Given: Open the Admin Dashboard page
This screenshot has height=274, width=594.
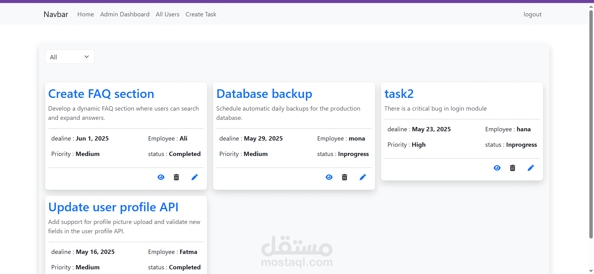Looking at the screenshot, I should click(x=125, y=14).
